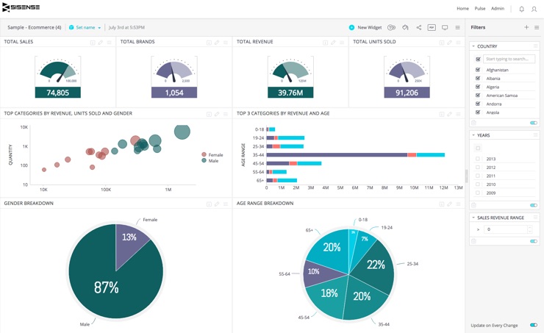
Task: Click the notifications bell icon
Action: click(x=522, y=9)
